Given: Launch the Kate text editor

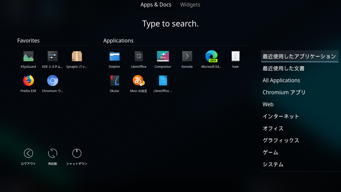Looking at the screenshot, I should tap(235, 59).
